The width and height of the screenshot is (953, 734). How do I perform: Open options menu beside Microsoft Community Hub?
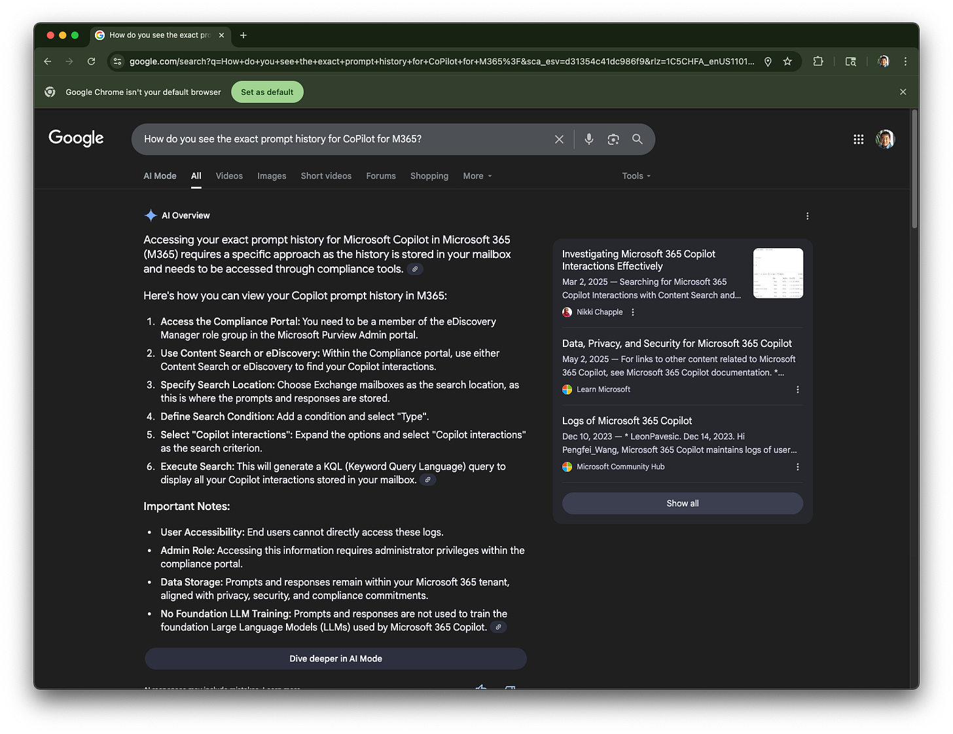[797, 467]
